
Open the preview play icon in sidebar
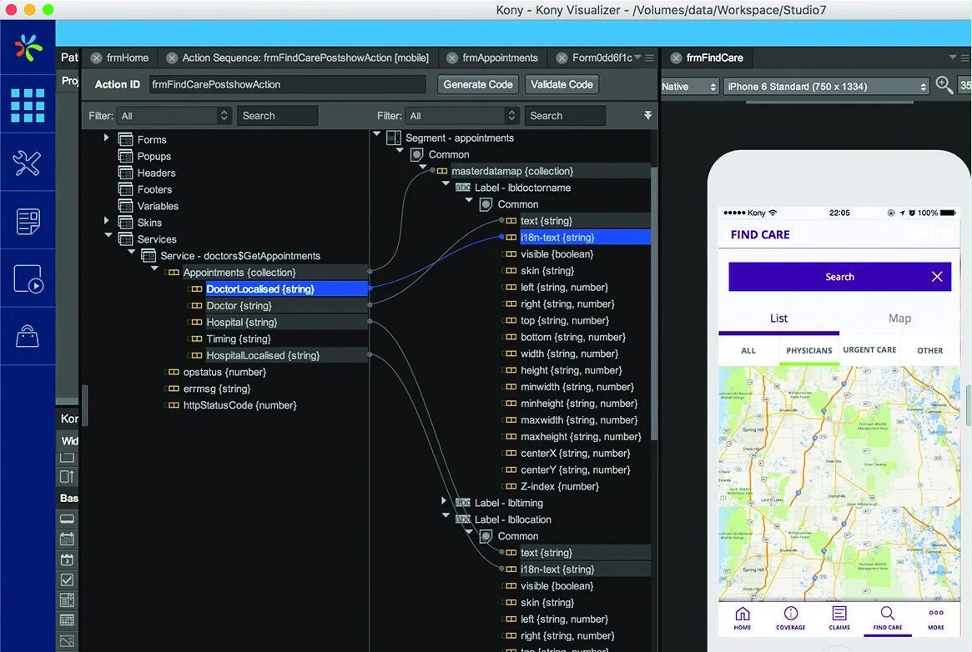(28, 278)
